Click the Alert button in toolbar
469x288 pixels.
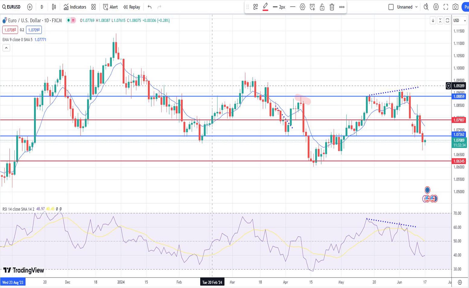click(x=110, y=7)
